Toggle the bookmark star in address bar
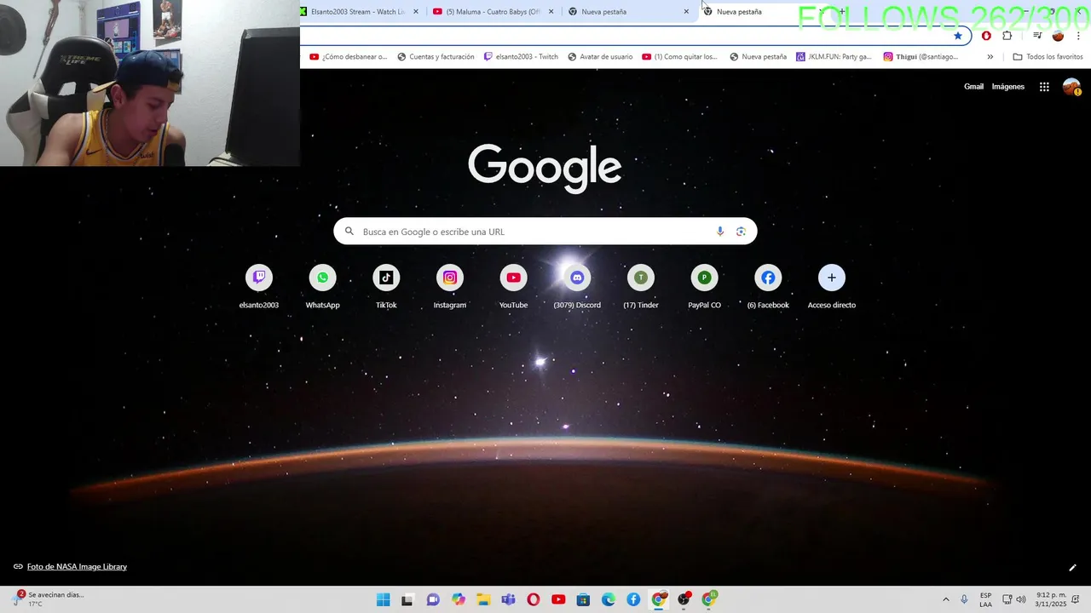Image resolution: width=1091 pixels, height=613 pixels. tap(958, 36)
